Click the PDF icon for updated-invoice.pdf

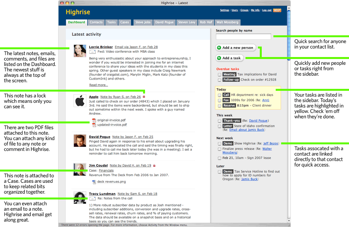tap(94, 125)
